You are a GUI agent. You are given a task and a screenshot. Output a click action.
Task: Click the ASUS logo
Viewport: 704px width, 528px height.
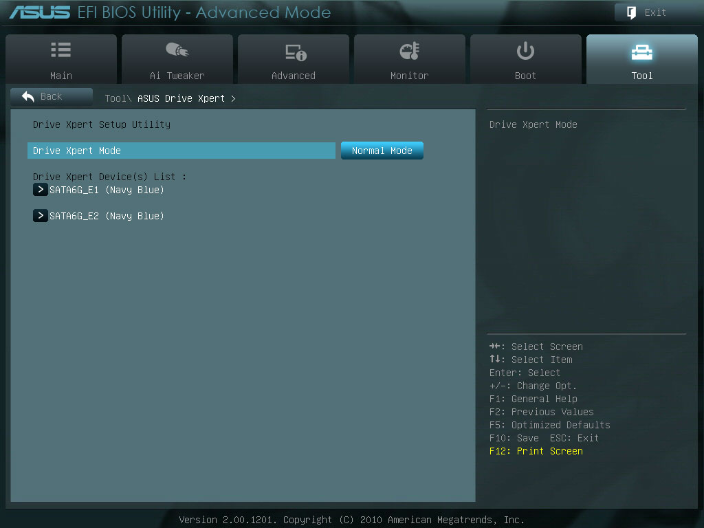[39, 12]
